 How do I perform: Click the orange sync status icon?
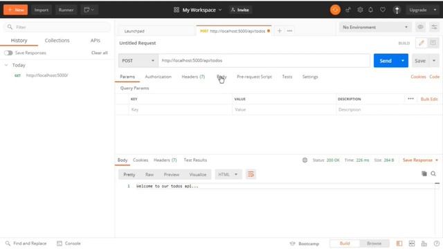(x=335, y=10)
